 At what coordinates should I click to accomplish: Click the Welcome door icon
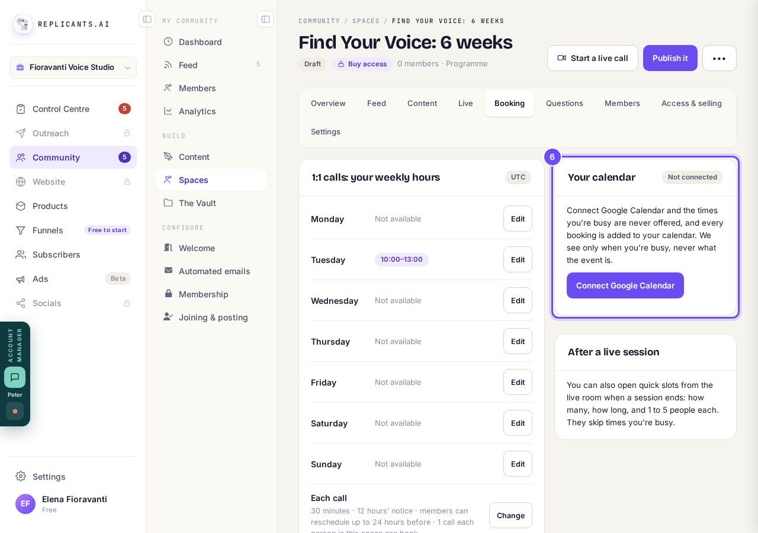[168, 248]
